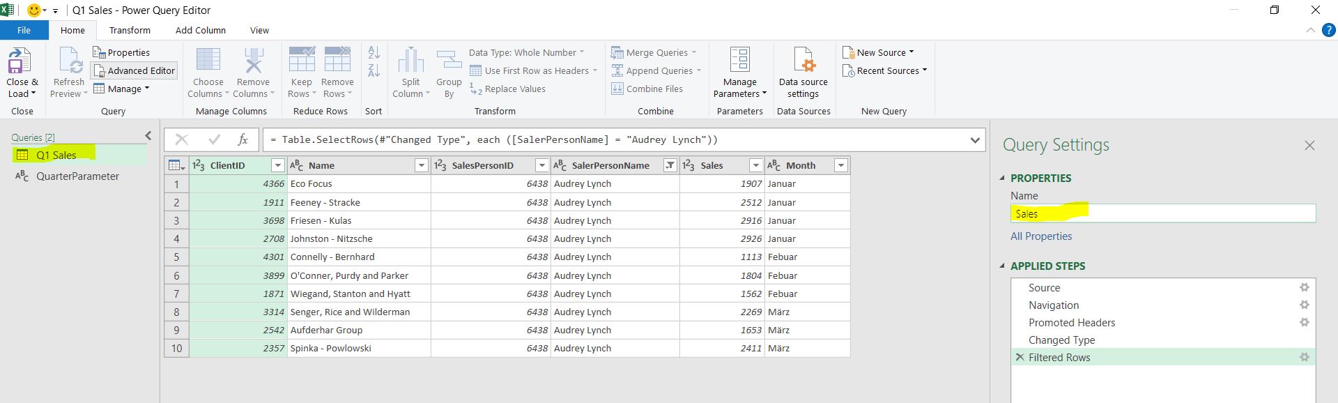Click the Choose Columns icon
Viewport: 1338px width, 403px height.
tap(208, 61)
